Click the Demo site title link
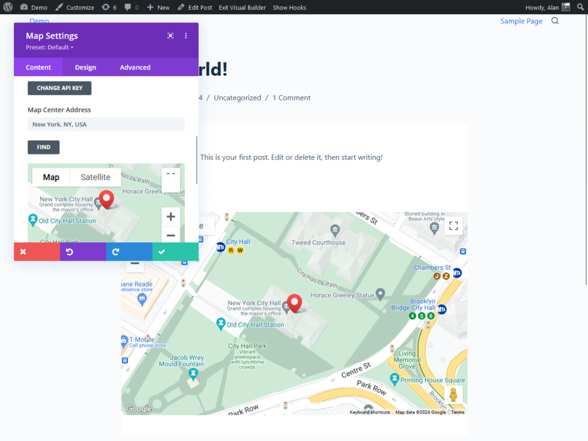 coord(40,20)
